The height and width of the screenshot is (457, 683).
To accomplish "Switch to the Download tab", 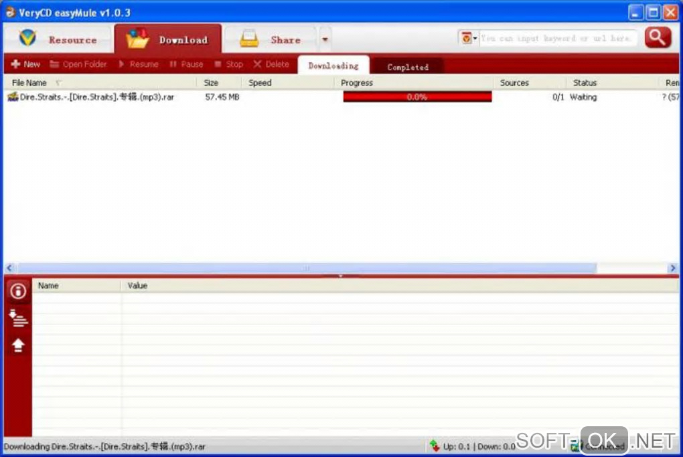I will point(167,39).
